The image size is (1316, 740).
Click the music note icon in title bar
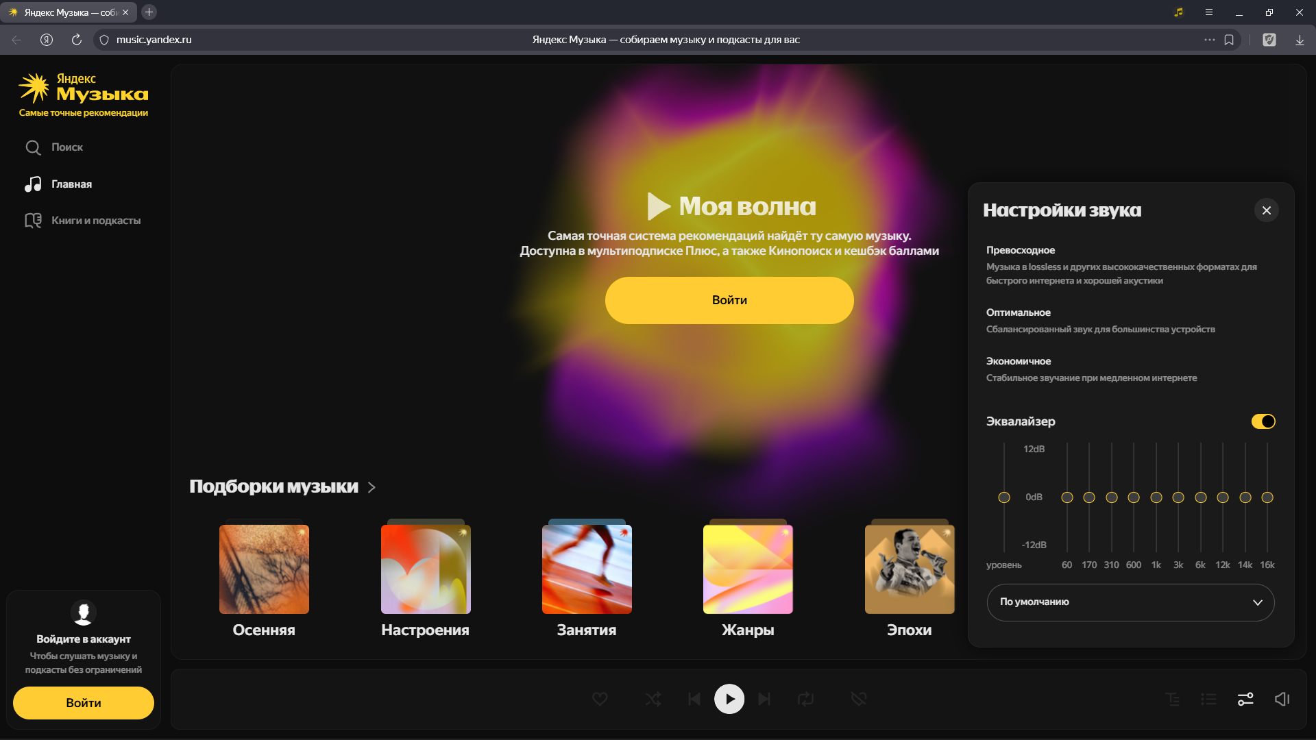click(x=1179, y=12)
